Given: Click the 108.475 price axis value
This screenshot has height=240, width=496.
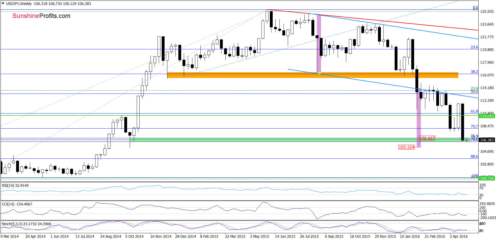Looking at the screenshot, I should pyautogui.click(x=487, y=126).
